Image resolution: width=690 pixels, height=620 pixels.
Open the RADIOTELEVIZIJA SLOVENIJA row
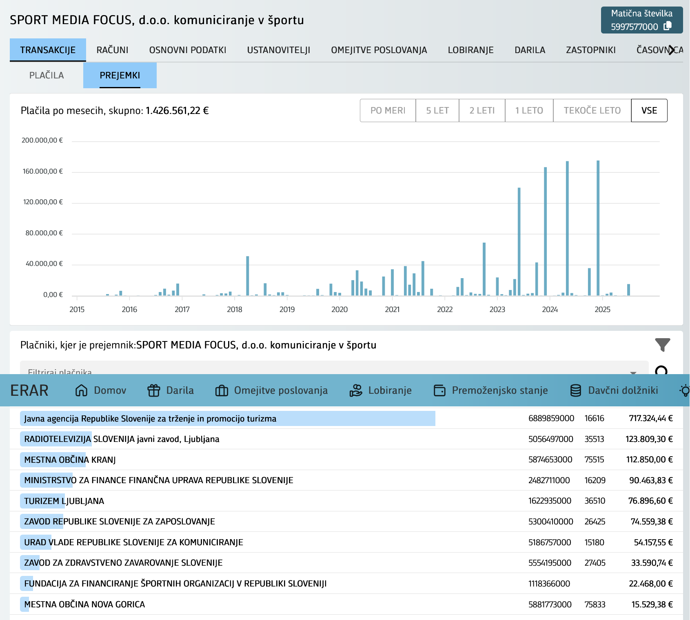[346, 439]
